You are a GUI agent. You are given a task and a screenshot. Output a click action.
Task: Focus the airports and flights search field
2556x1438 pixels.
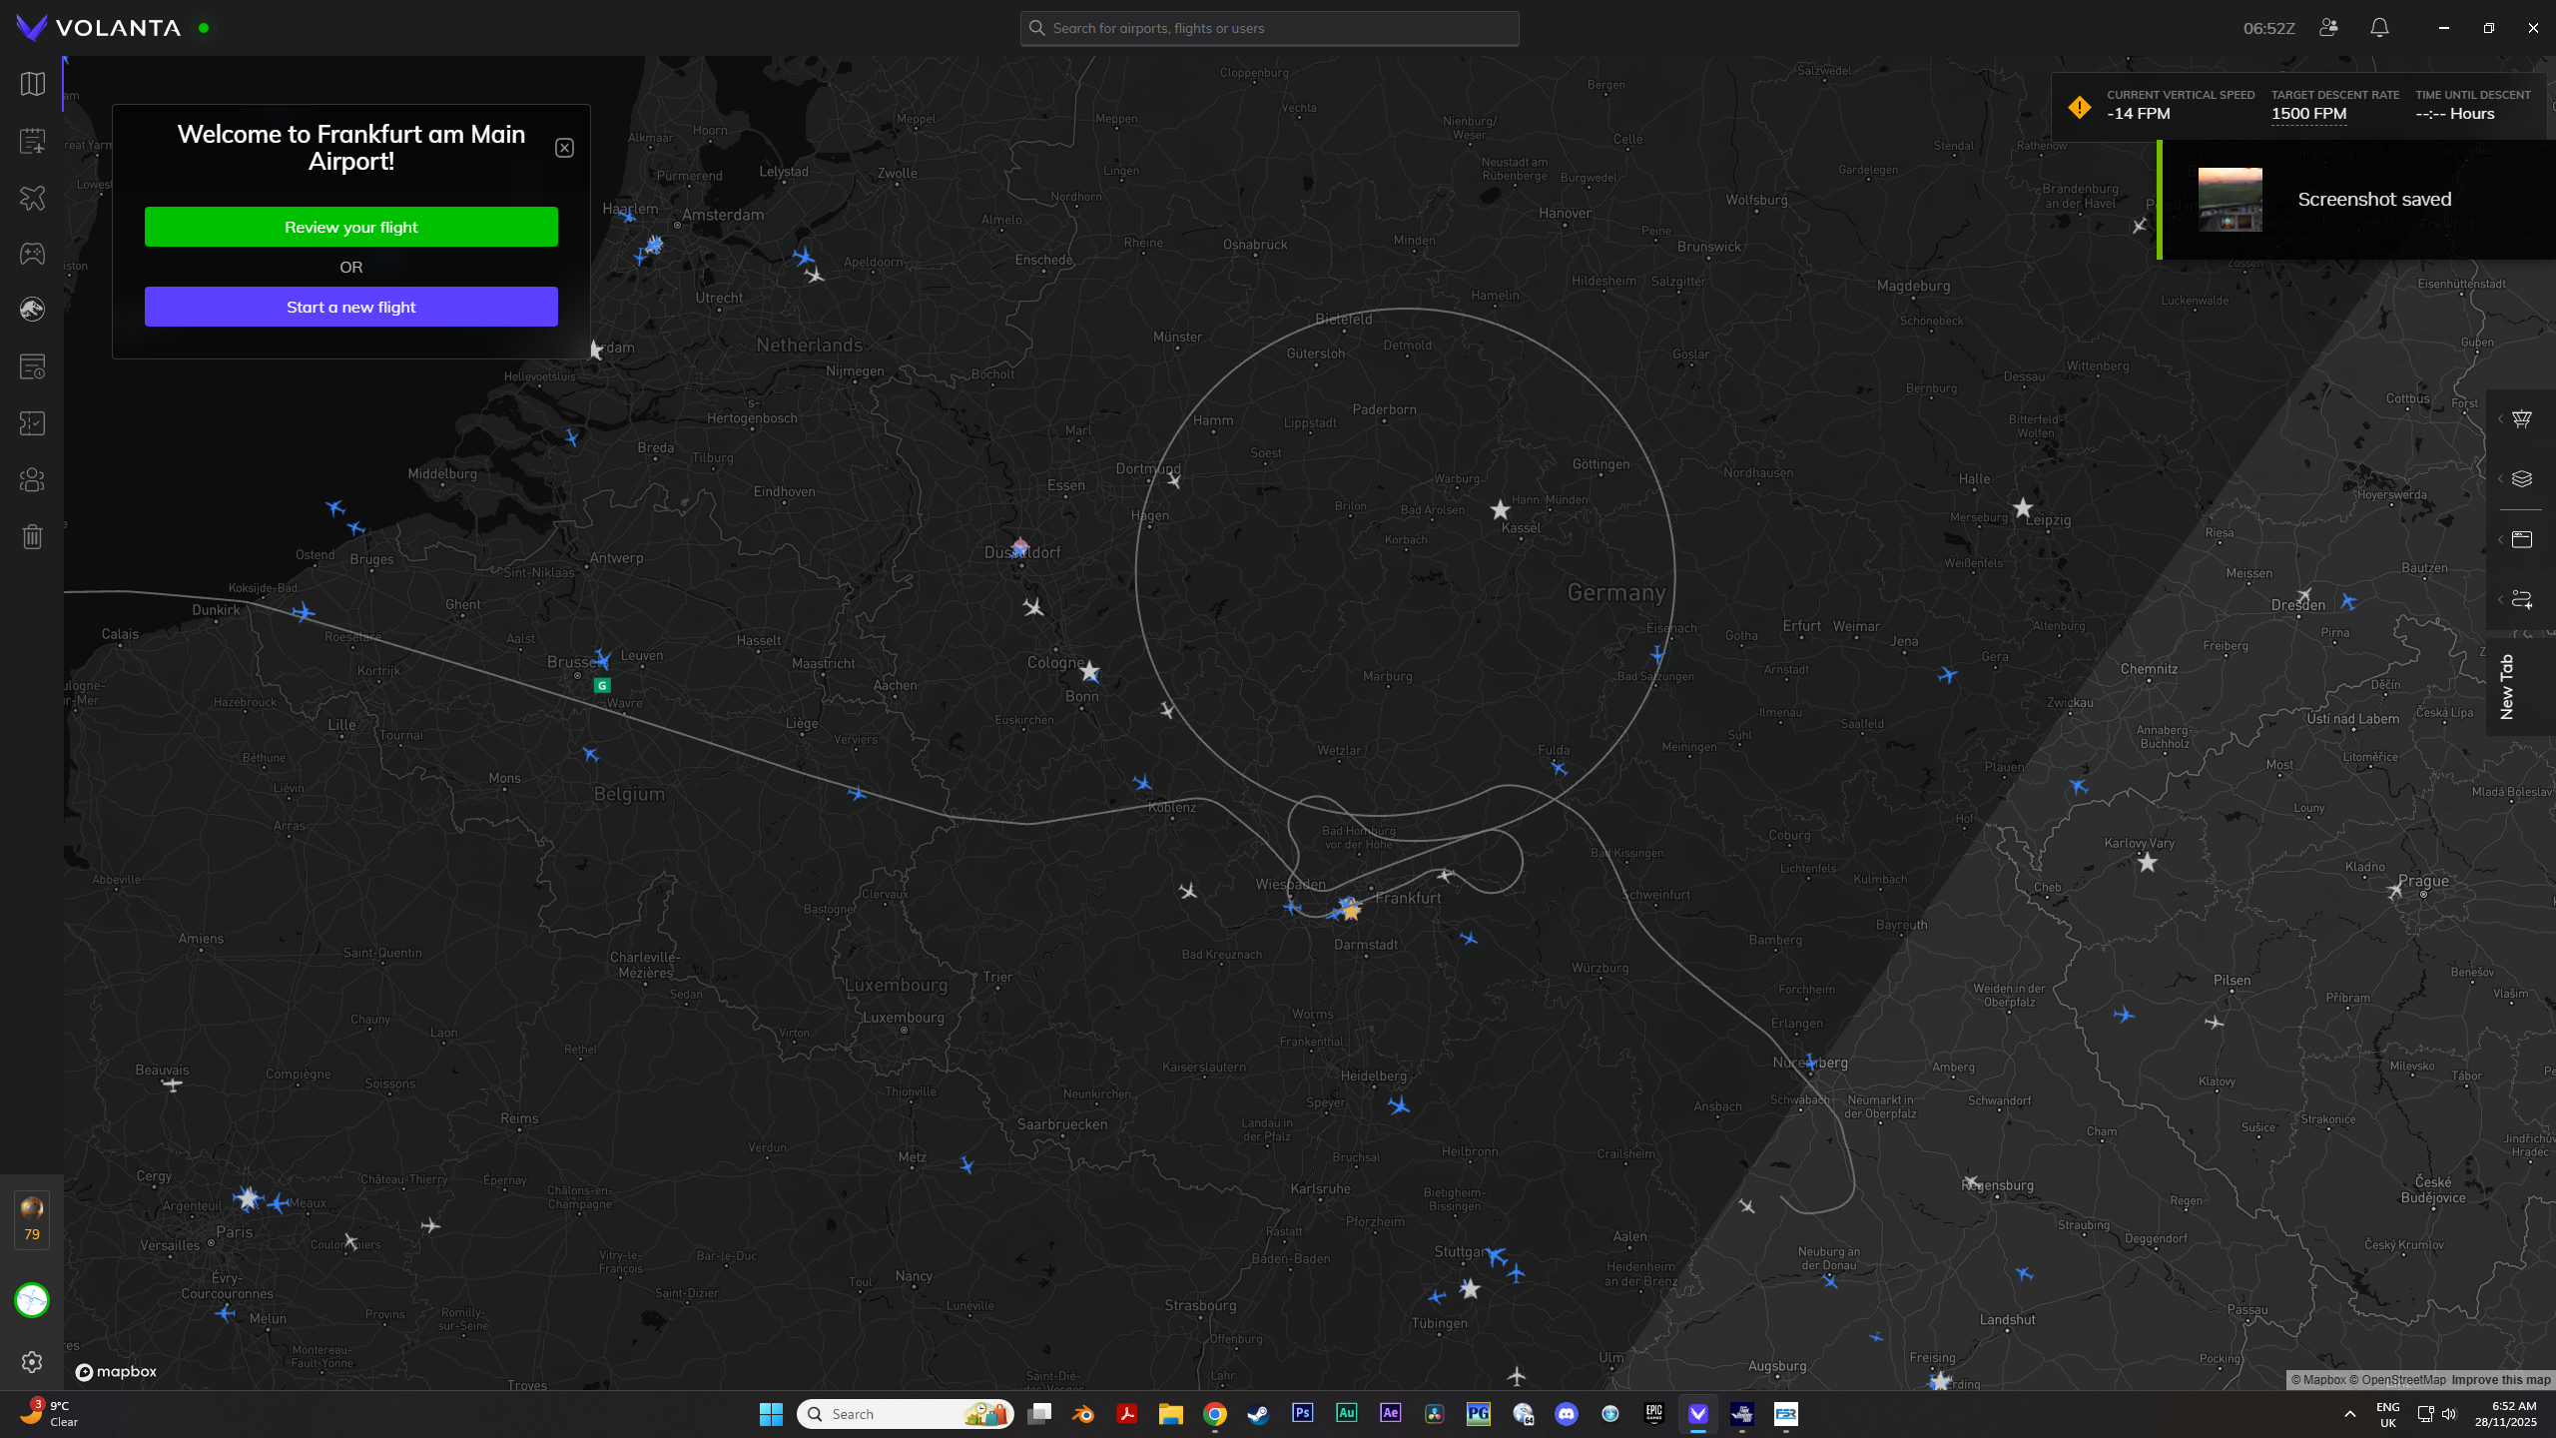(x=1269, y=28)
